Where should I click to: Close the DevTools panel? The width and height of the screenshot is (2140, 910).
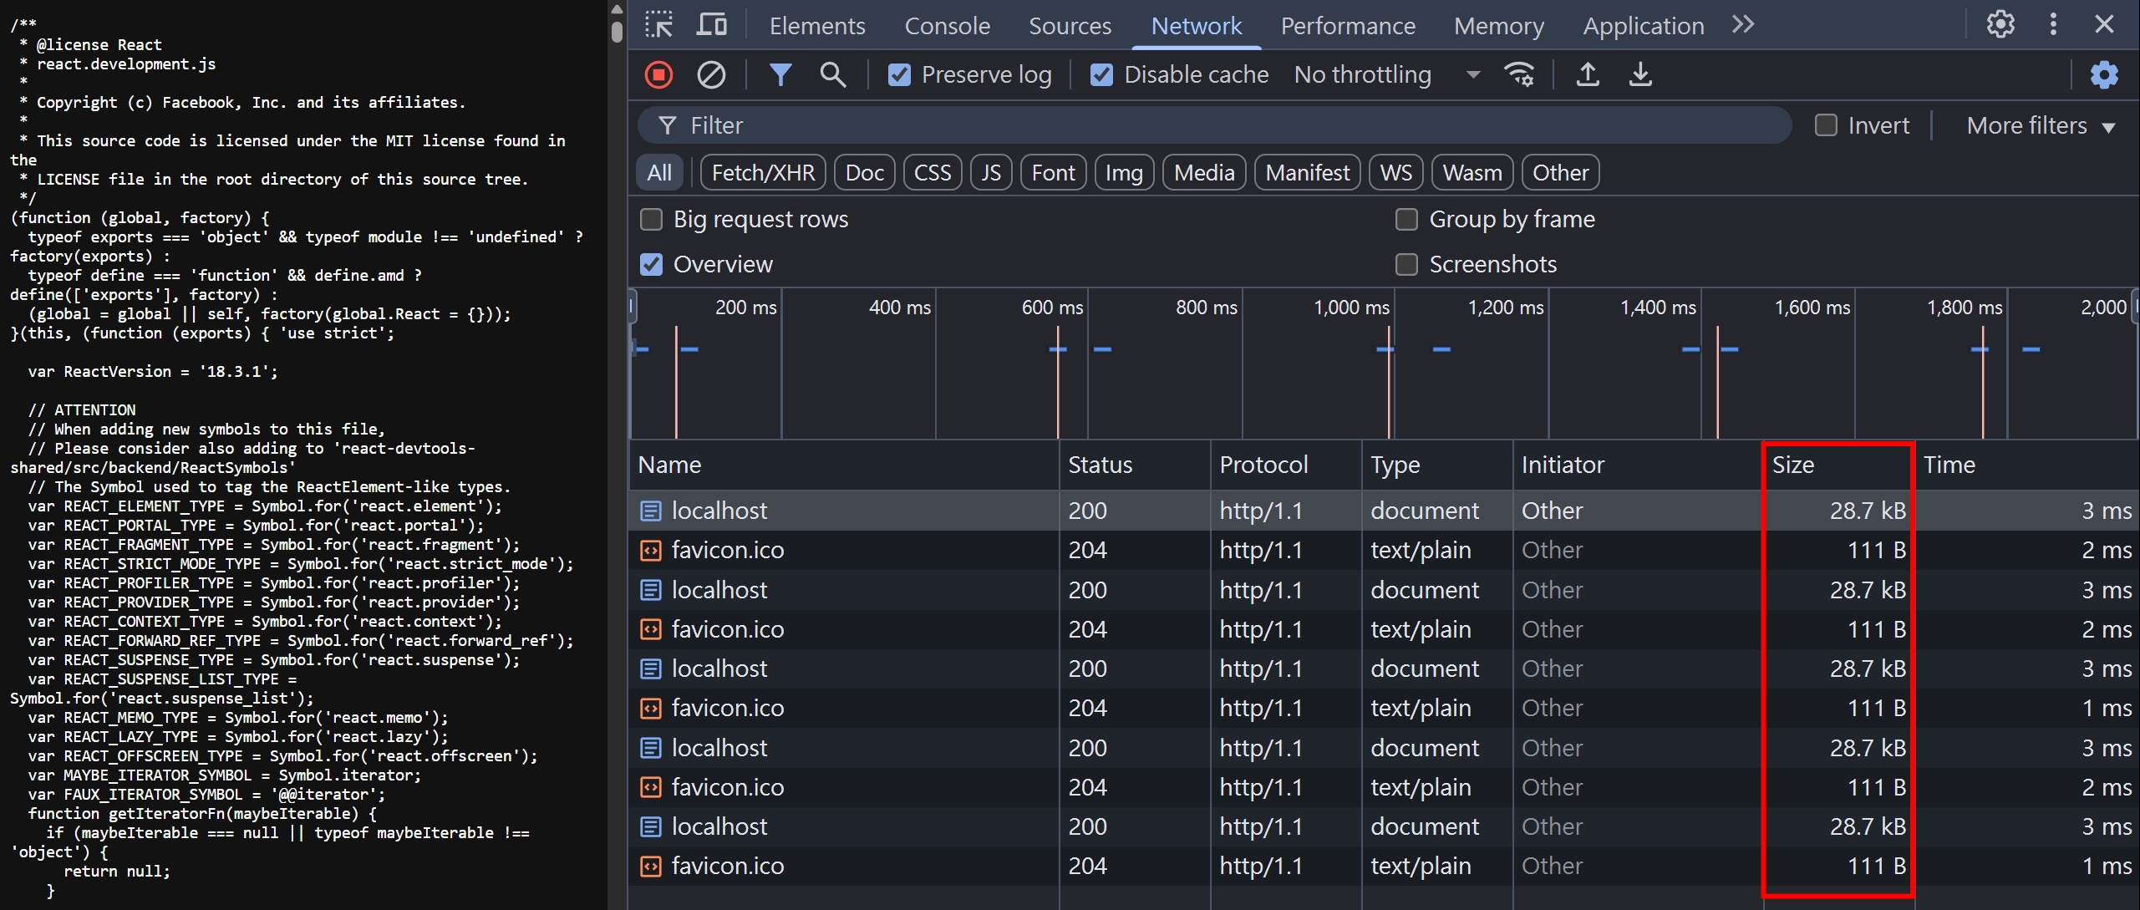point(2104,24)
